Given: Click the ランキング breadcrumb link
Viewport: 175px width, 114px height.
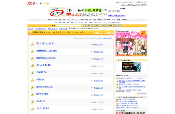Looking at the screenshot, I should (x=30, y=29).
